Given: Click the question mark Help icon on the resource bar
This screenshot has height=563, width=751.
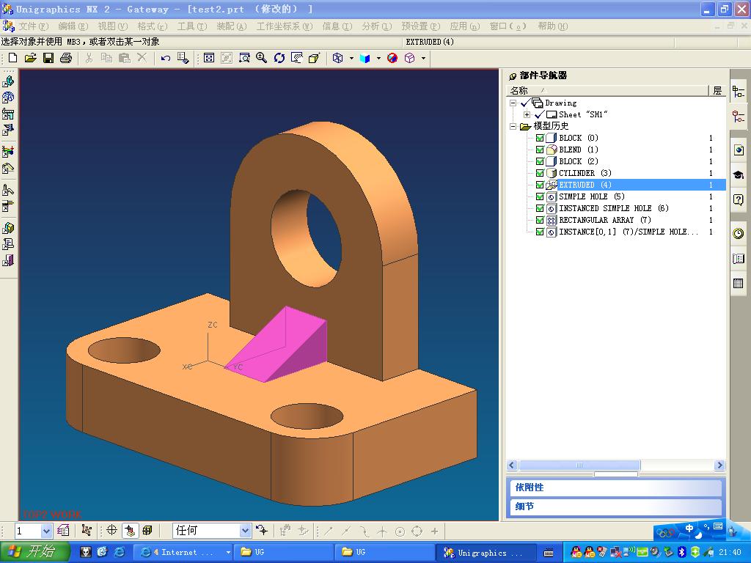Looking at the screenshot, I should (739, 199).
